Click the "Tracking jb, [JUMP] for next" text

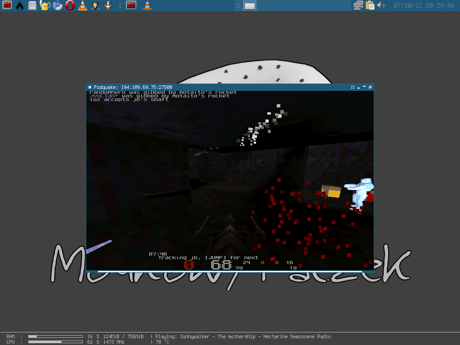point(208,257)
